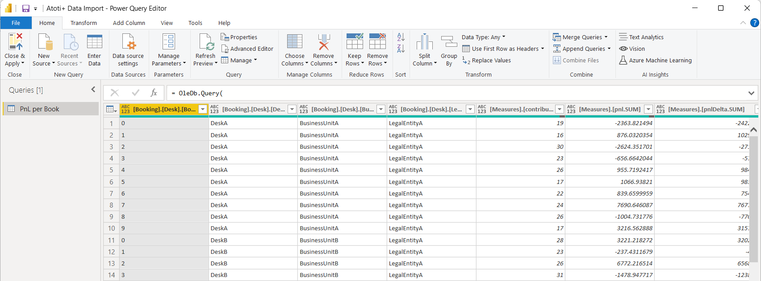Viewport: 761px width, 281px height.
Task: Switch to the Transform tab
Action: pyautogui.click(x=84, y=23)
